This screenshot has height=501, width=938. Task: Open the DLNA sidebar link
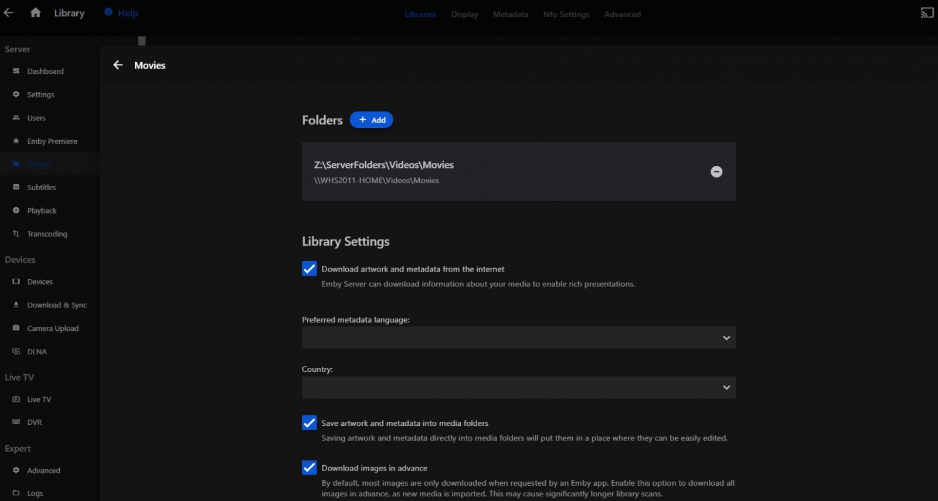(x=37, y=351)
